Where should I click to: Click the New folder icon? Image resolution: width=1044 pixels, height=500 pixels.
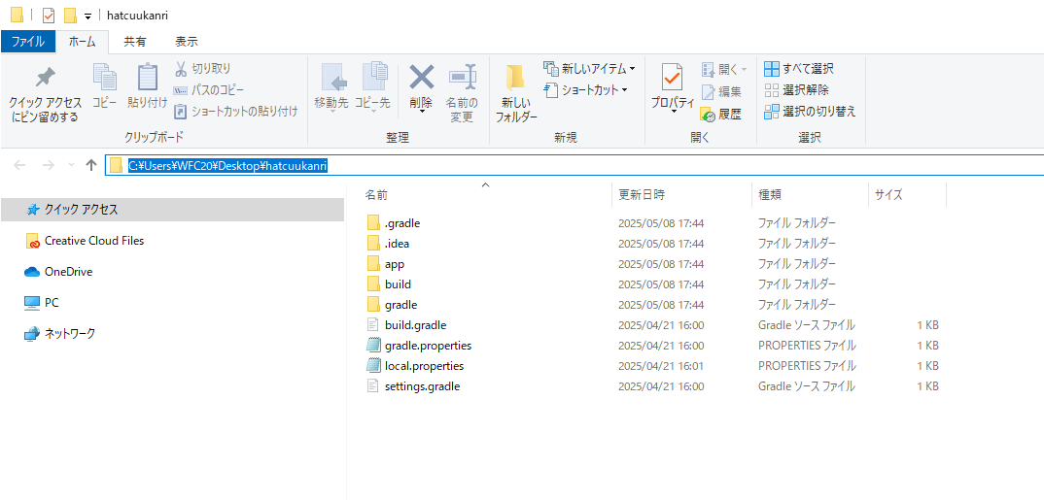pos(514,79)
